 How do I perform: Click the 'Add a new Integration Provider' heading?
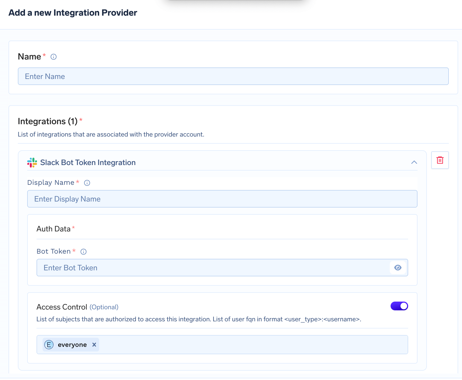pyautogui.click(x=73, y=13)
